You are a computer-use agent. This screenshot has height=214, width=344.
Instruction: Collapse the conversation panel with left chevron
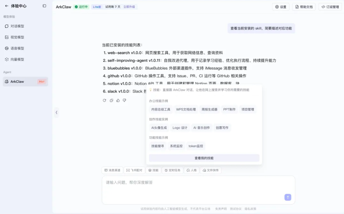pyautogui.click(x=57, y=113)
